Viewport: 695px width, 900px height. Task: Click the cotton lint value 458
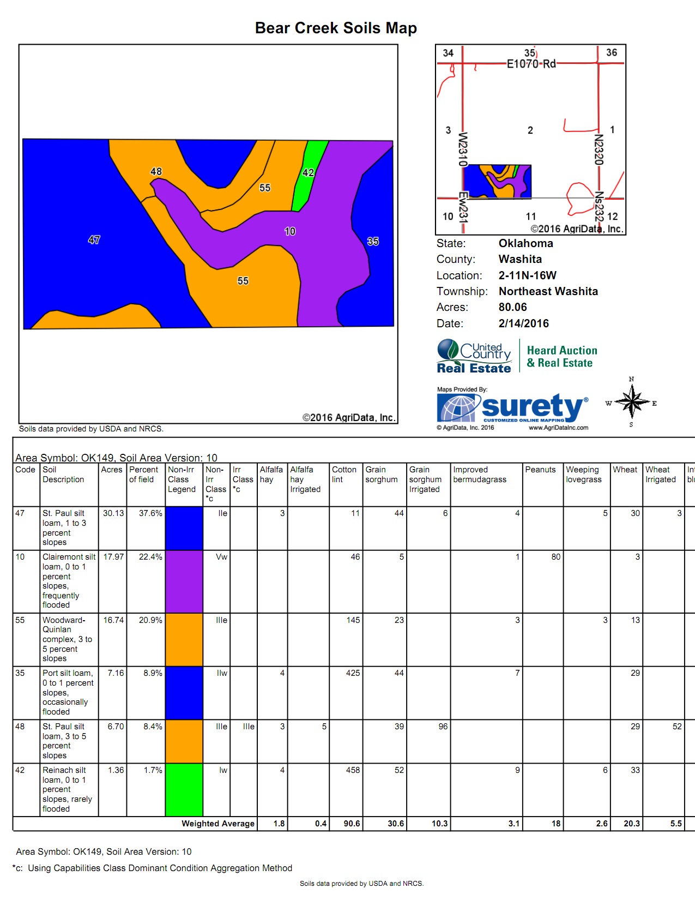point(353,770)
